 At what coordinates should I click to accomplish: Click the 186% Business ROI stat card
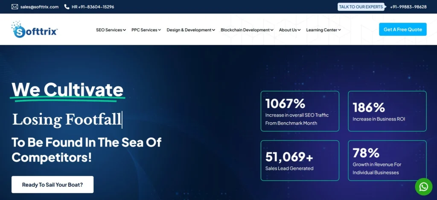point(387,111)
